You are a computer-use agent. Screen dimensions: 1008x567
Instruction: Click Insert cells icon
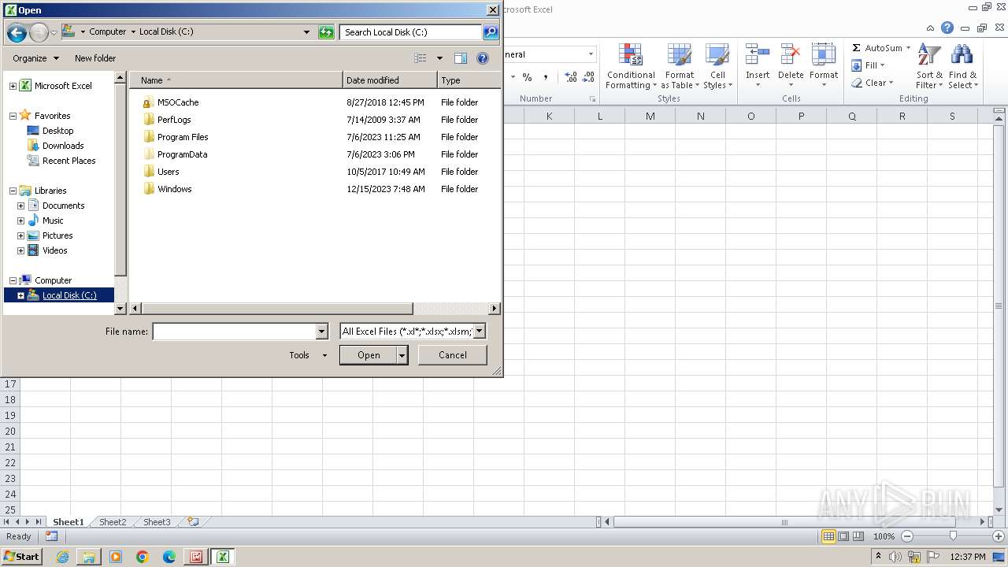click(x=758, y=66)
